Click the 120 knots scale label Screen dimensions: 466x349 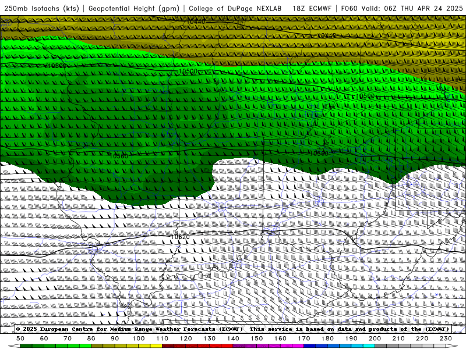(x=186, y=339)
